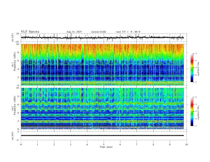Click the "2" tick on the time axis
Image resolution: width=210 pixels, height=162 pixels.
coord(54,145)
